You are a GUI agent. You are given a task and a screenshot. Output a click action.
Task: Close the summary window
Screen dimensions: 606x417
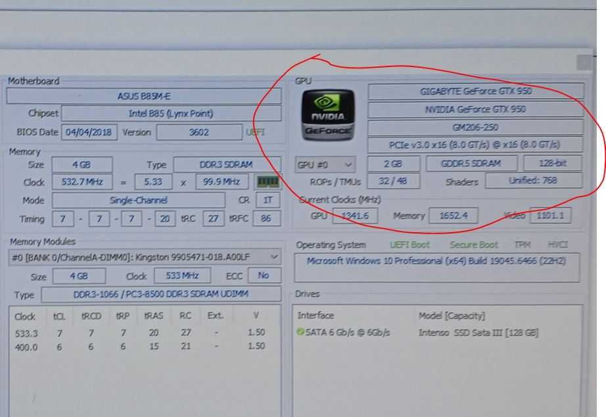pos(584,62)
